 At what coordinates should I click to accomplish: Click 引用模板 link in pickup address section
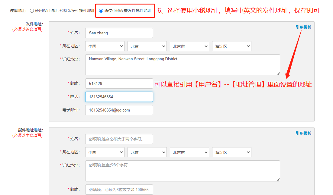click(x=303, y=133)
